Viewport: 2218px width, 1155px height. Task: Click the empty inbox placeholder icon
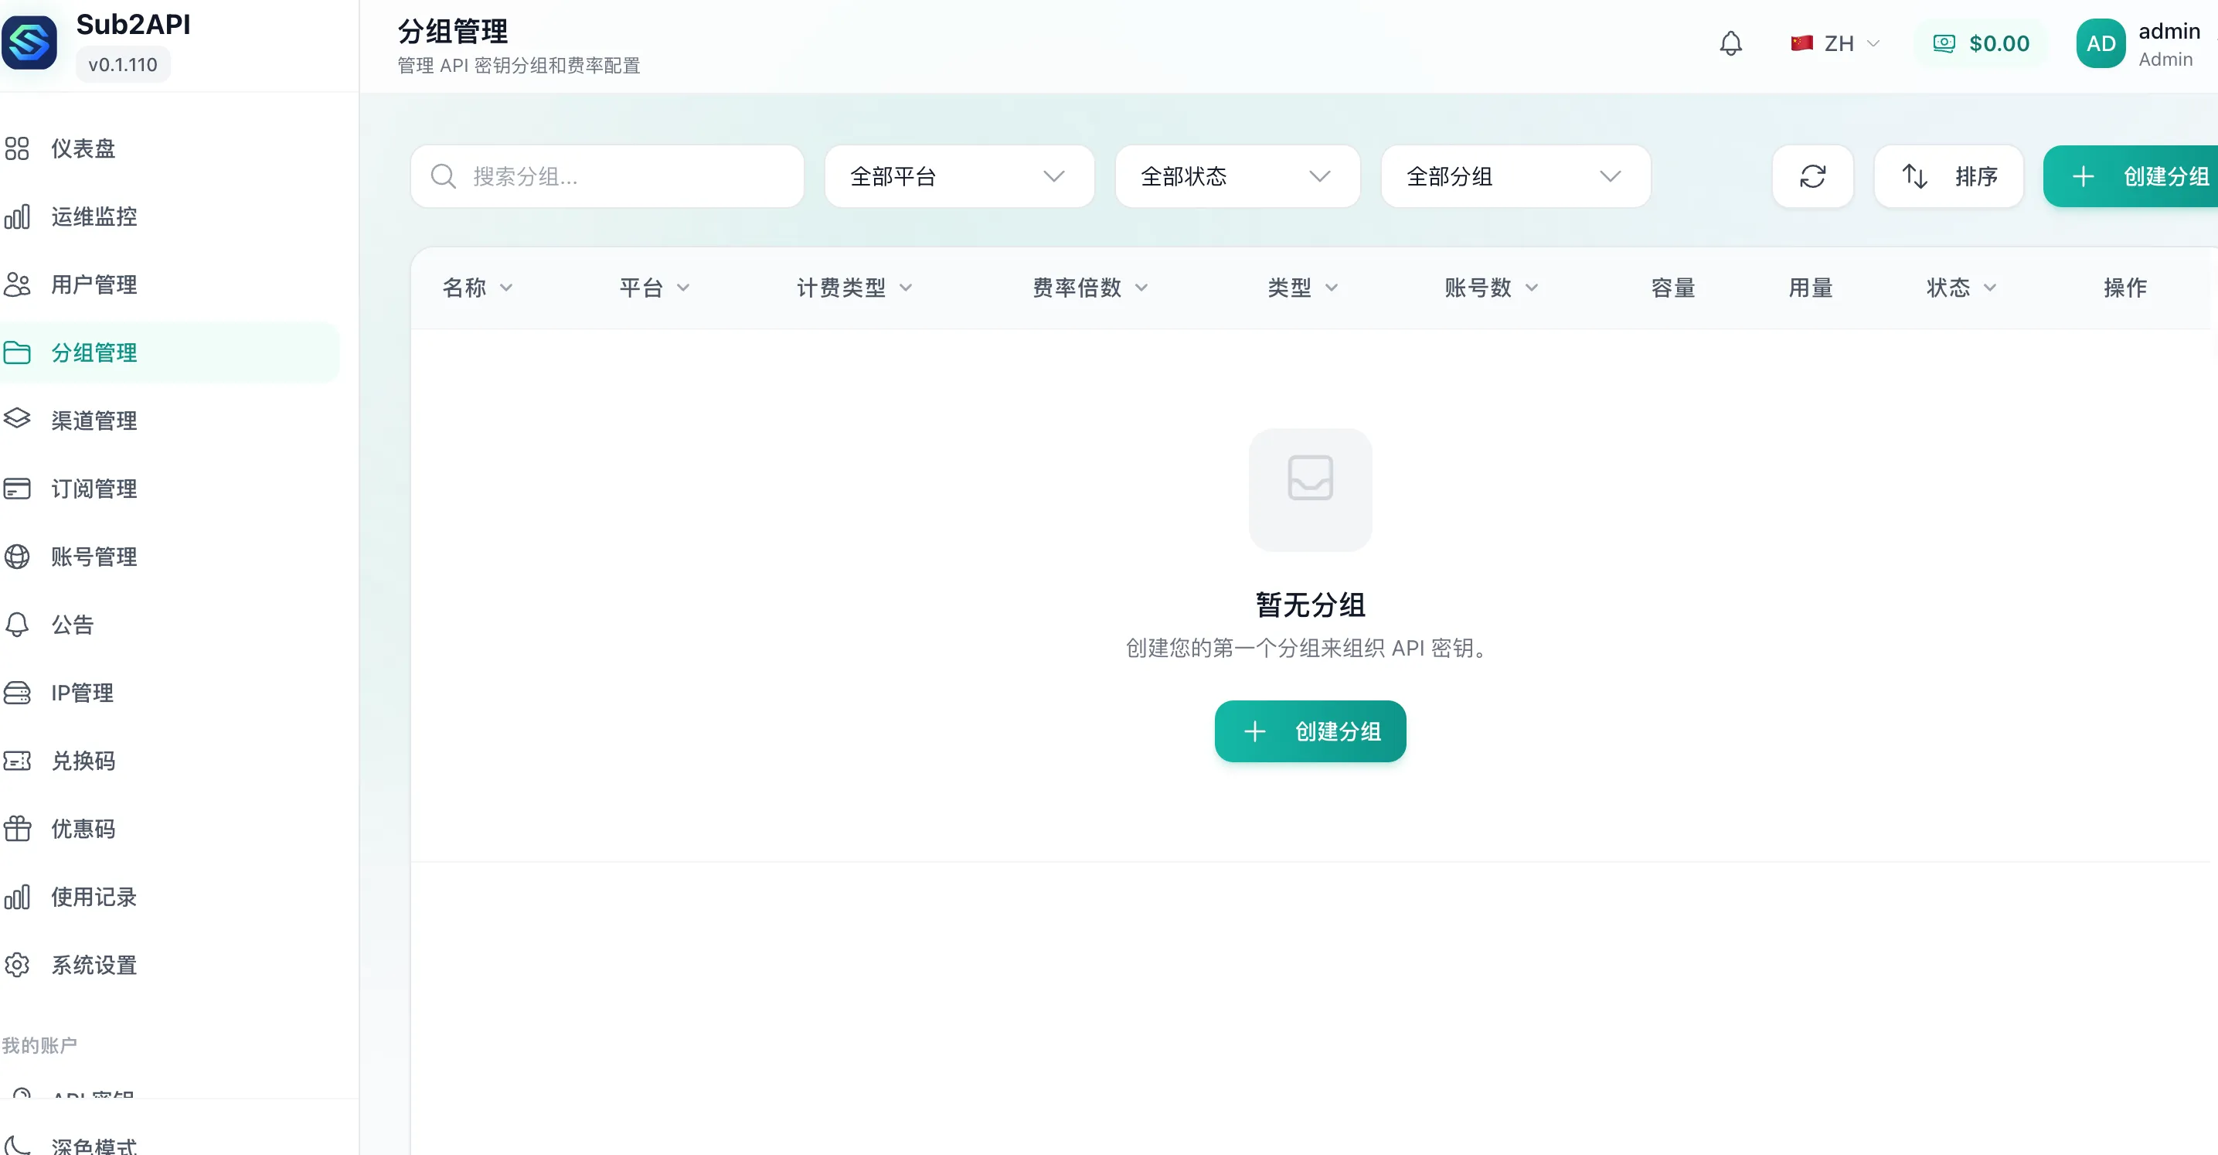(1310, 479)
